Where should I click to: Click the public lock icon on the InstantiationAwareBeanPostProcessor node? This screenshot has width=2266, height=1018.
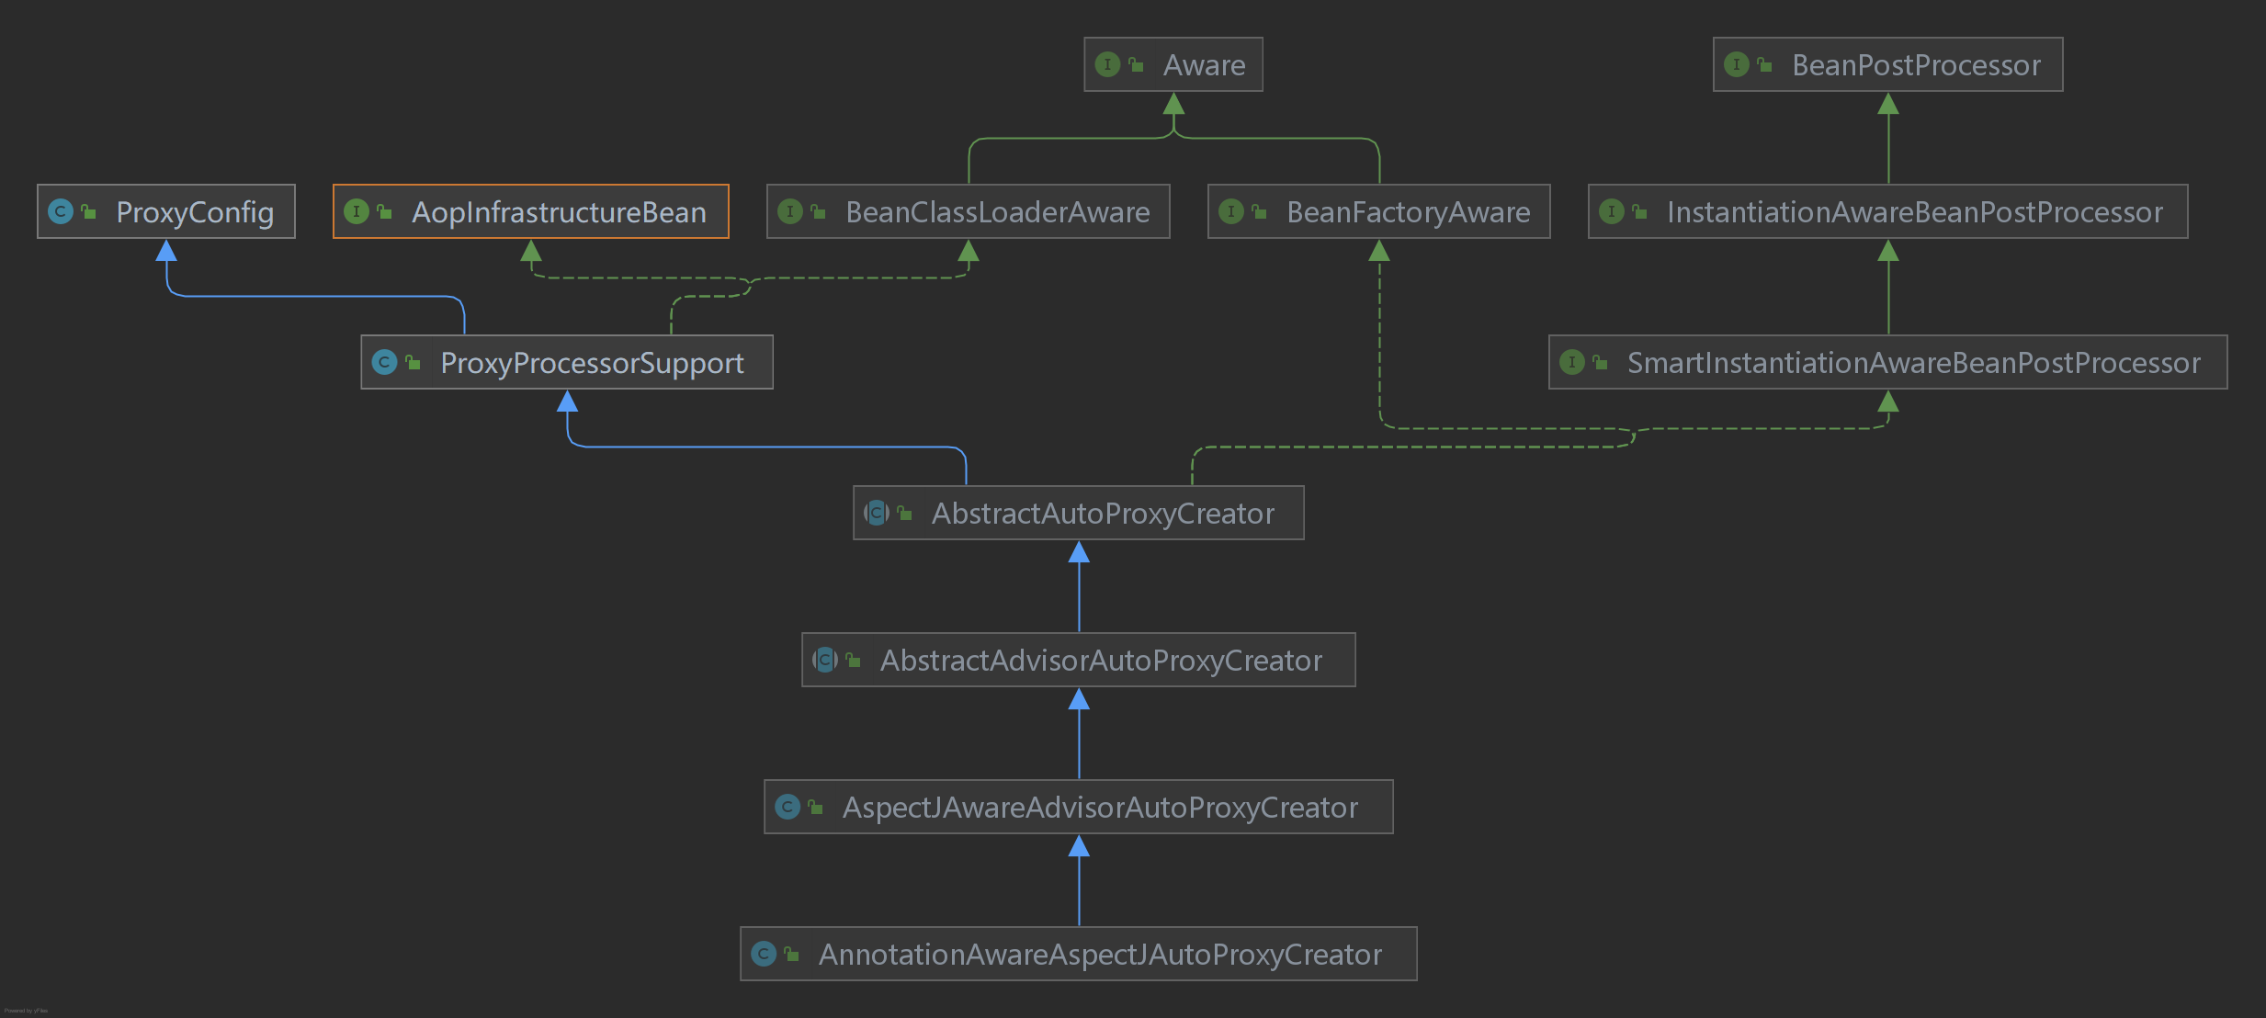1639,211
